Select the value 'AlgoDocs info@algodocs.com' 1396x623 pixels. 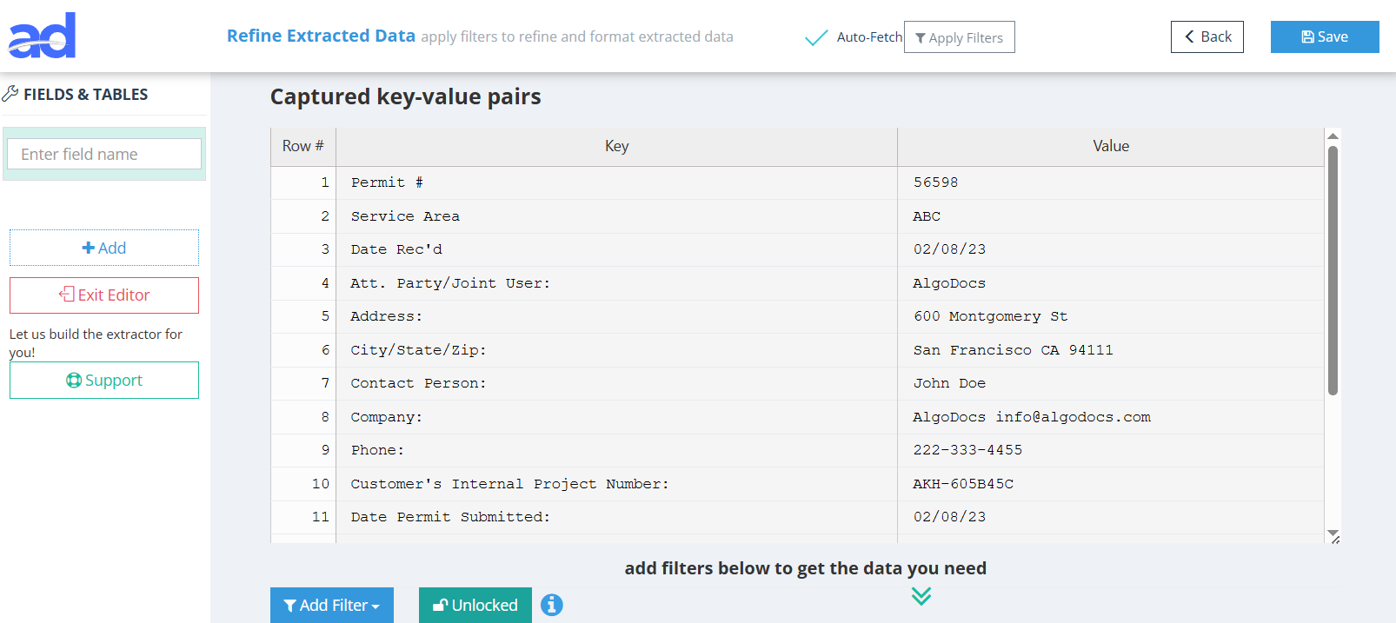tap(1111, 417)
